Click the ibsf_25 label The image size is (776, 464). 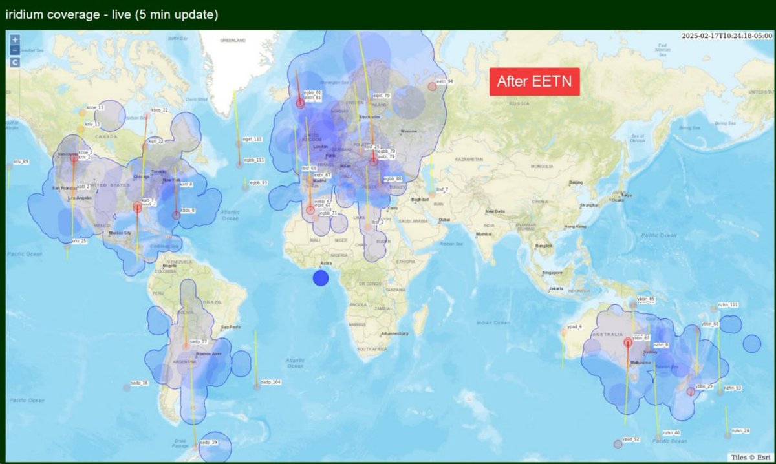tap(372, 147)
